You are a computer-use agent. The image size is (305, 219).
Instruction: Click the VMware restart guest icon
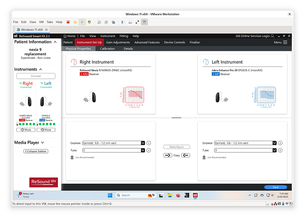(x=89, y=22)
